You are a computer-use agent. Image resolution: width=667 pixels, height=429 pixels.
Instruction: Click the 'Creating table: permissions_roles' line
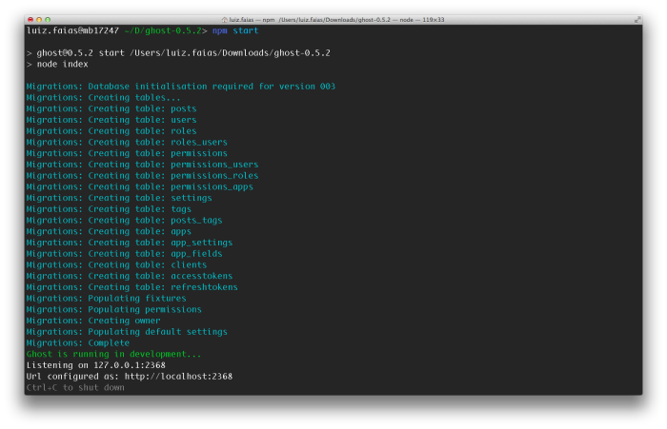click(x=142, y=175)
